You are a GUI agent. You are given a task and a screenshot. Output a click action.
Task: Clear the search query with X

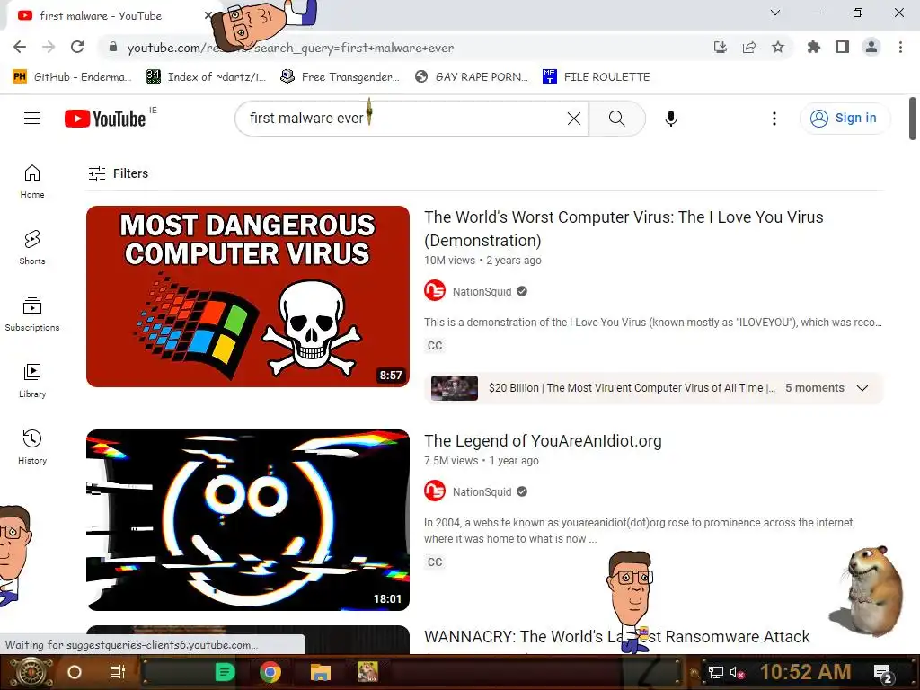coord(574,119)
